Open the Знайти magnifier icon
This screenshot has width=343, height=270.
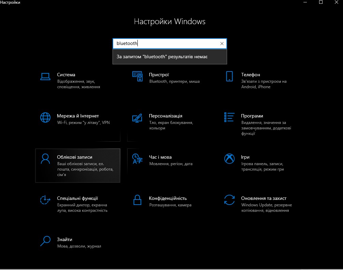click(45, 241)
